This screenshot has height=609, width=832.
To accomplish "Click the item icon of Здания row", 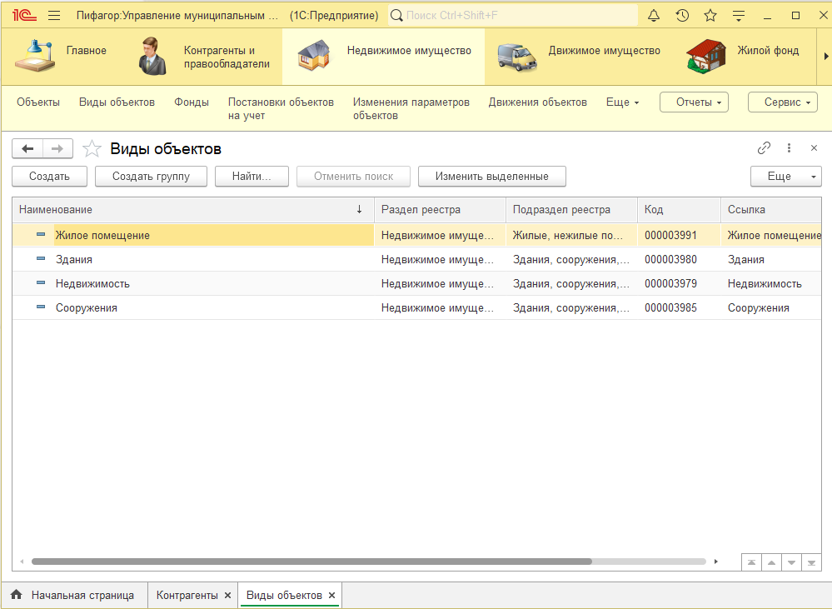I will pyautogui.click(x=41, y=258).
